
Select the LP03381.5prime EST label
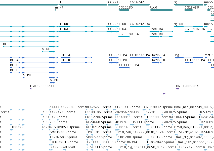coord(99,132)
